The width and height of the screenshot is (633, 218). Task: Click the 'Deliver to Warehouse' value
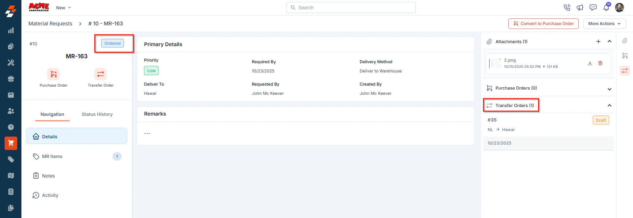point(380,71)
